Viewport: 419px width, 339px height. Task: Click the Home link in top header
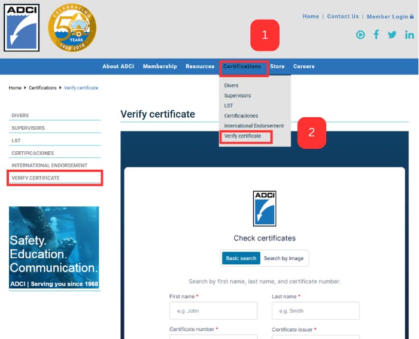pyautogui.click(x=311, y=16)
